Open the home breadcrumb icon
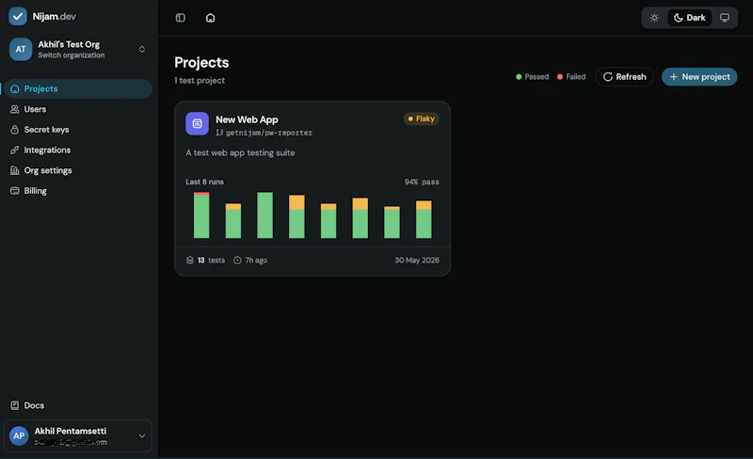 click(x=210, y=18)
